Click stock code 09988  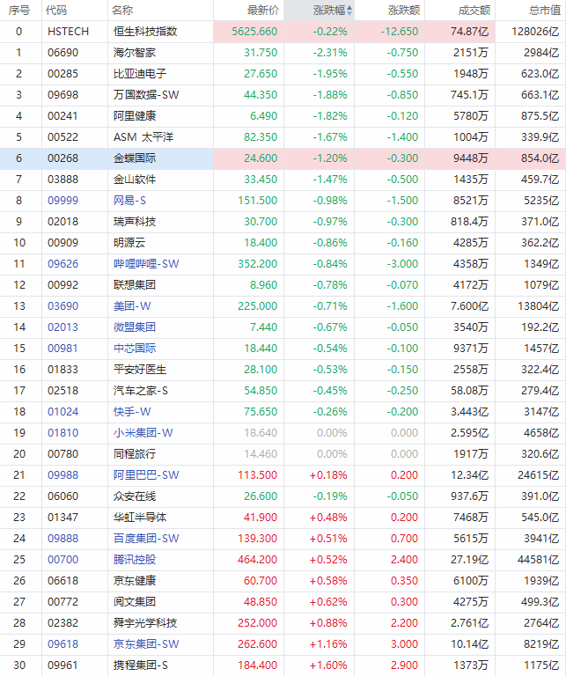click(62, 475)
